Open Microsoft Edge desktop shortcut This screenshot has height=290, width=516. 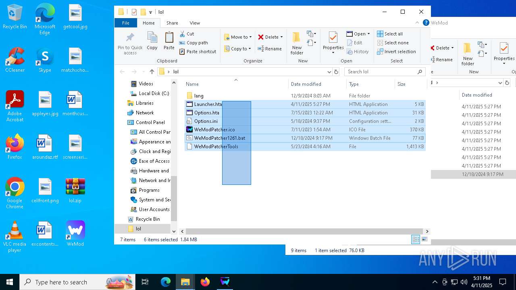[x=45, y=20]
